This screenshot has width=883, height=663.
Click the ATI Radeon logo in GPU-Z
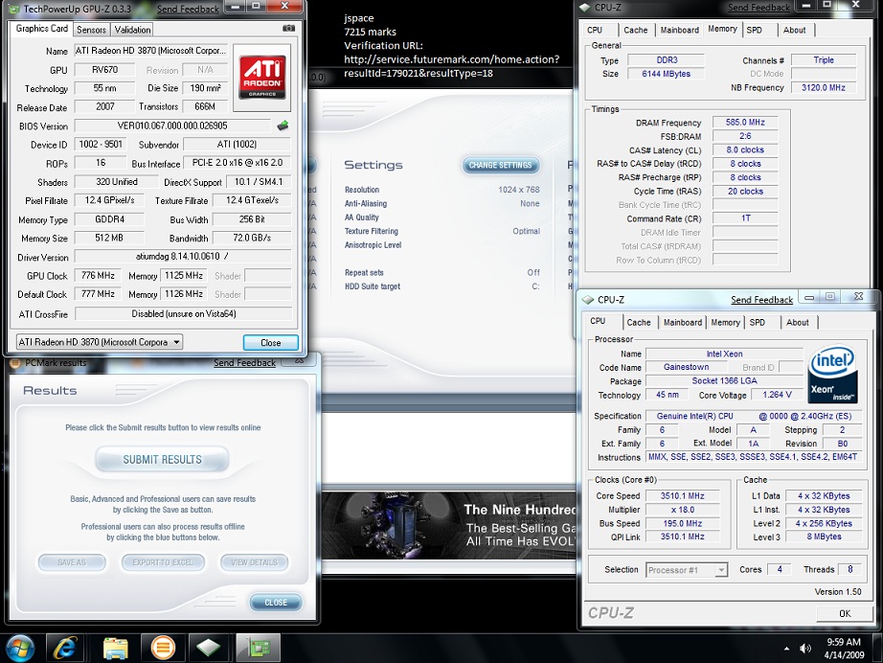point(261,78)
